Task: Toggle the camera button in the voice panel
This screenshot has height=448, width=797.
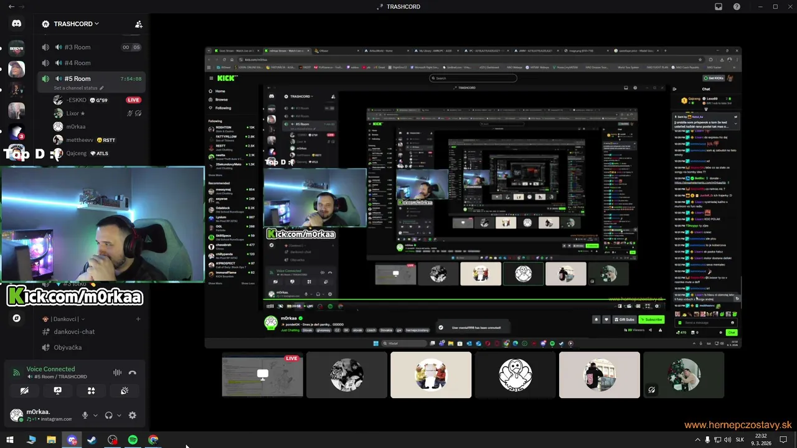Action: 24,391
